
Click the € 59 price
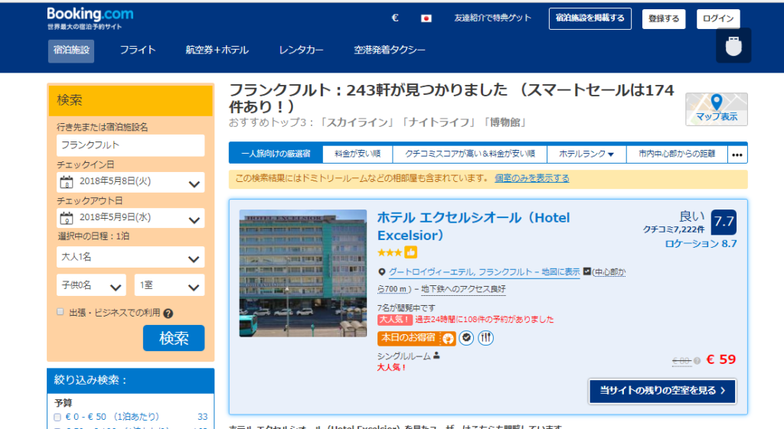[x=721, y=359]
